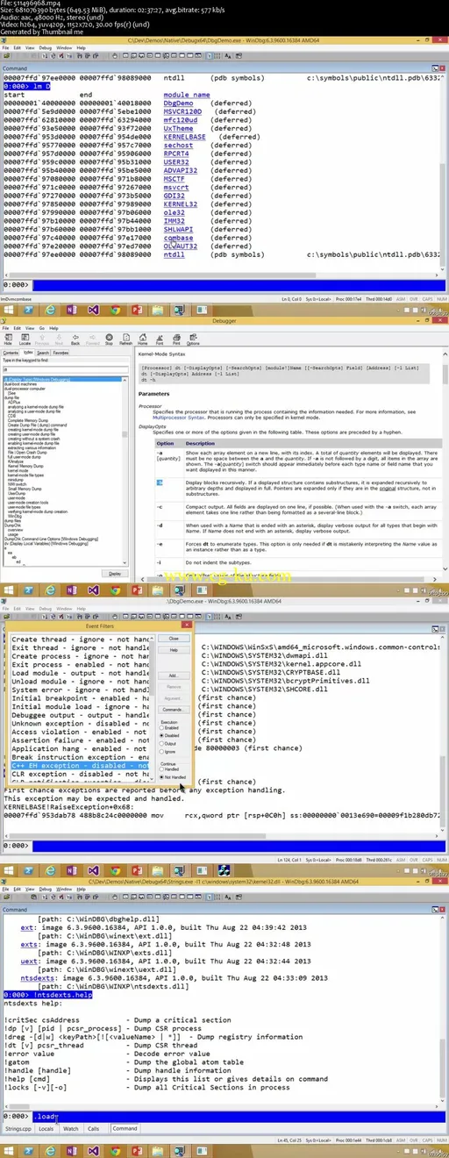The width and height of the screenshot is (449, 1158).
Task: Open Strings.cpp tab in bottom WinDbg
Action: (18, 1128)
